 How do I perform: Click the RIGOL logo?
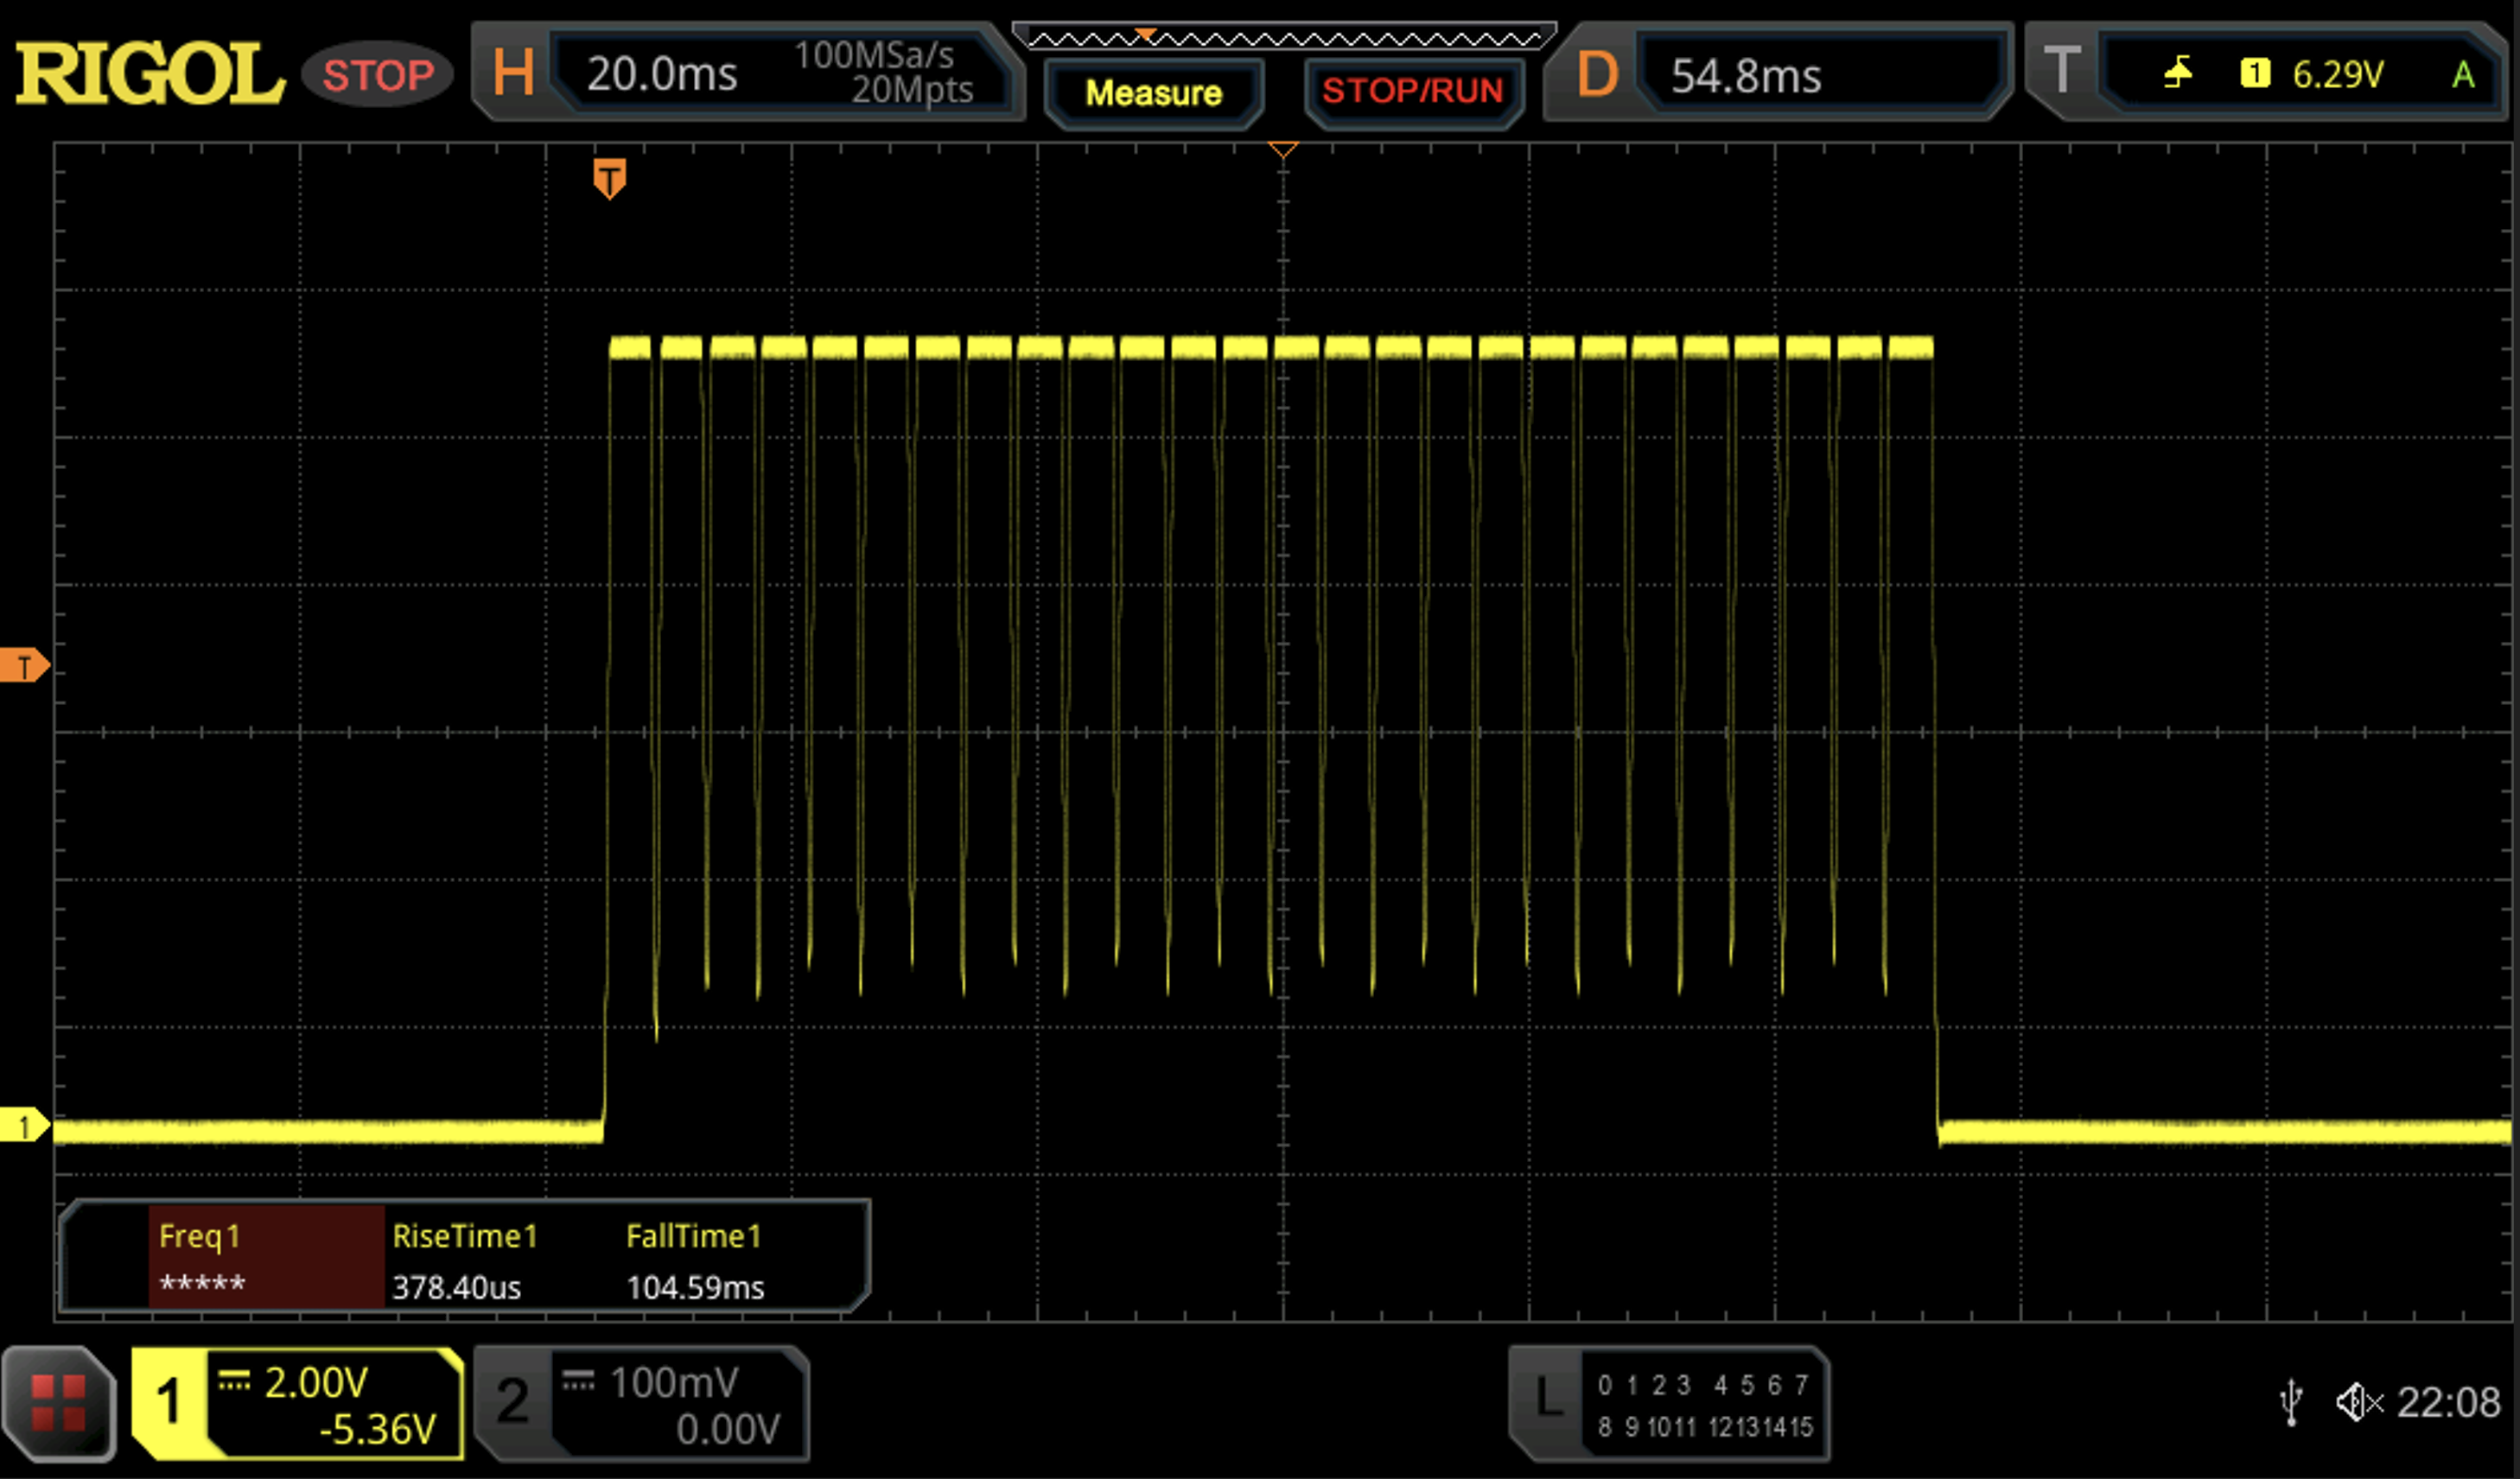click(x=150, y=73)
